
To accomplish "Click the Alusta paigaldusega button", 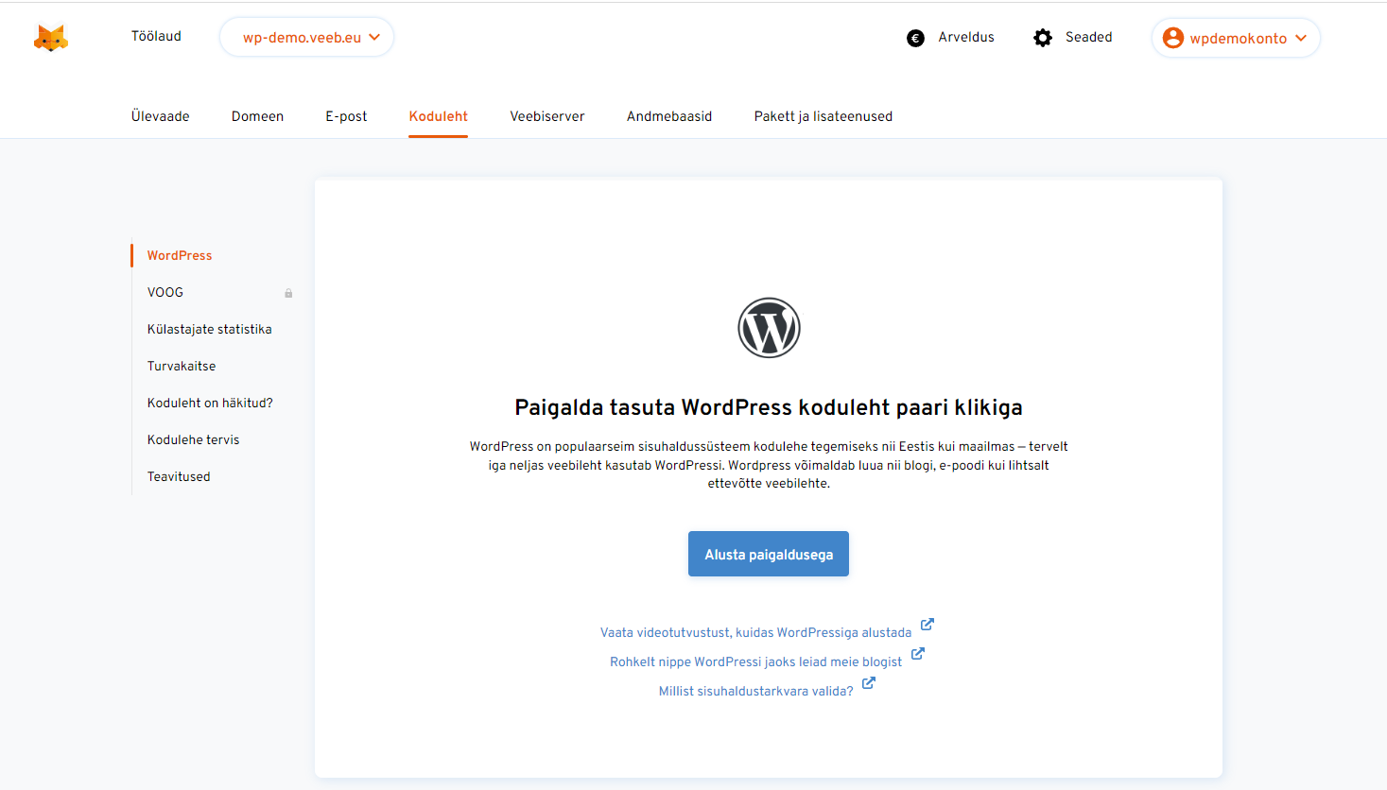I will (768, 554).
